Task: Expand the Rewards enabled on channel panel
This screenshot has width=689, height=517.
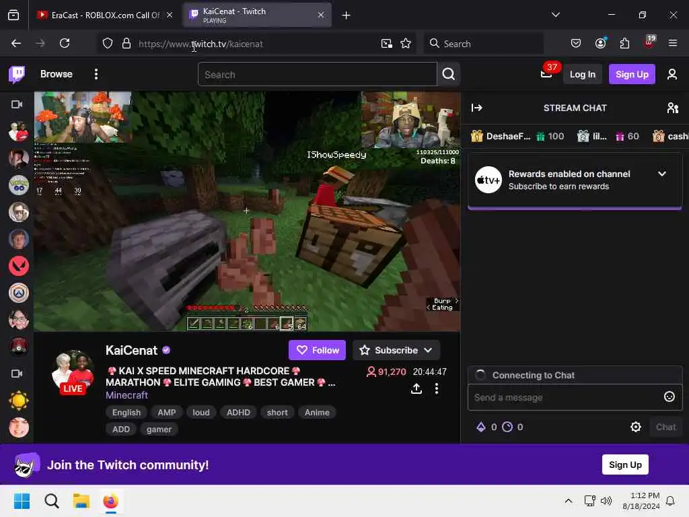Action: [x=662, y=174]
